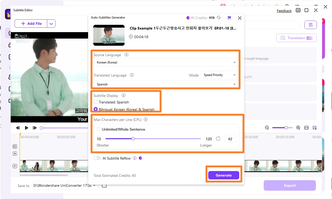Click the Add File button
This screenshot has width=332, height=199.
tap(31, 24)
